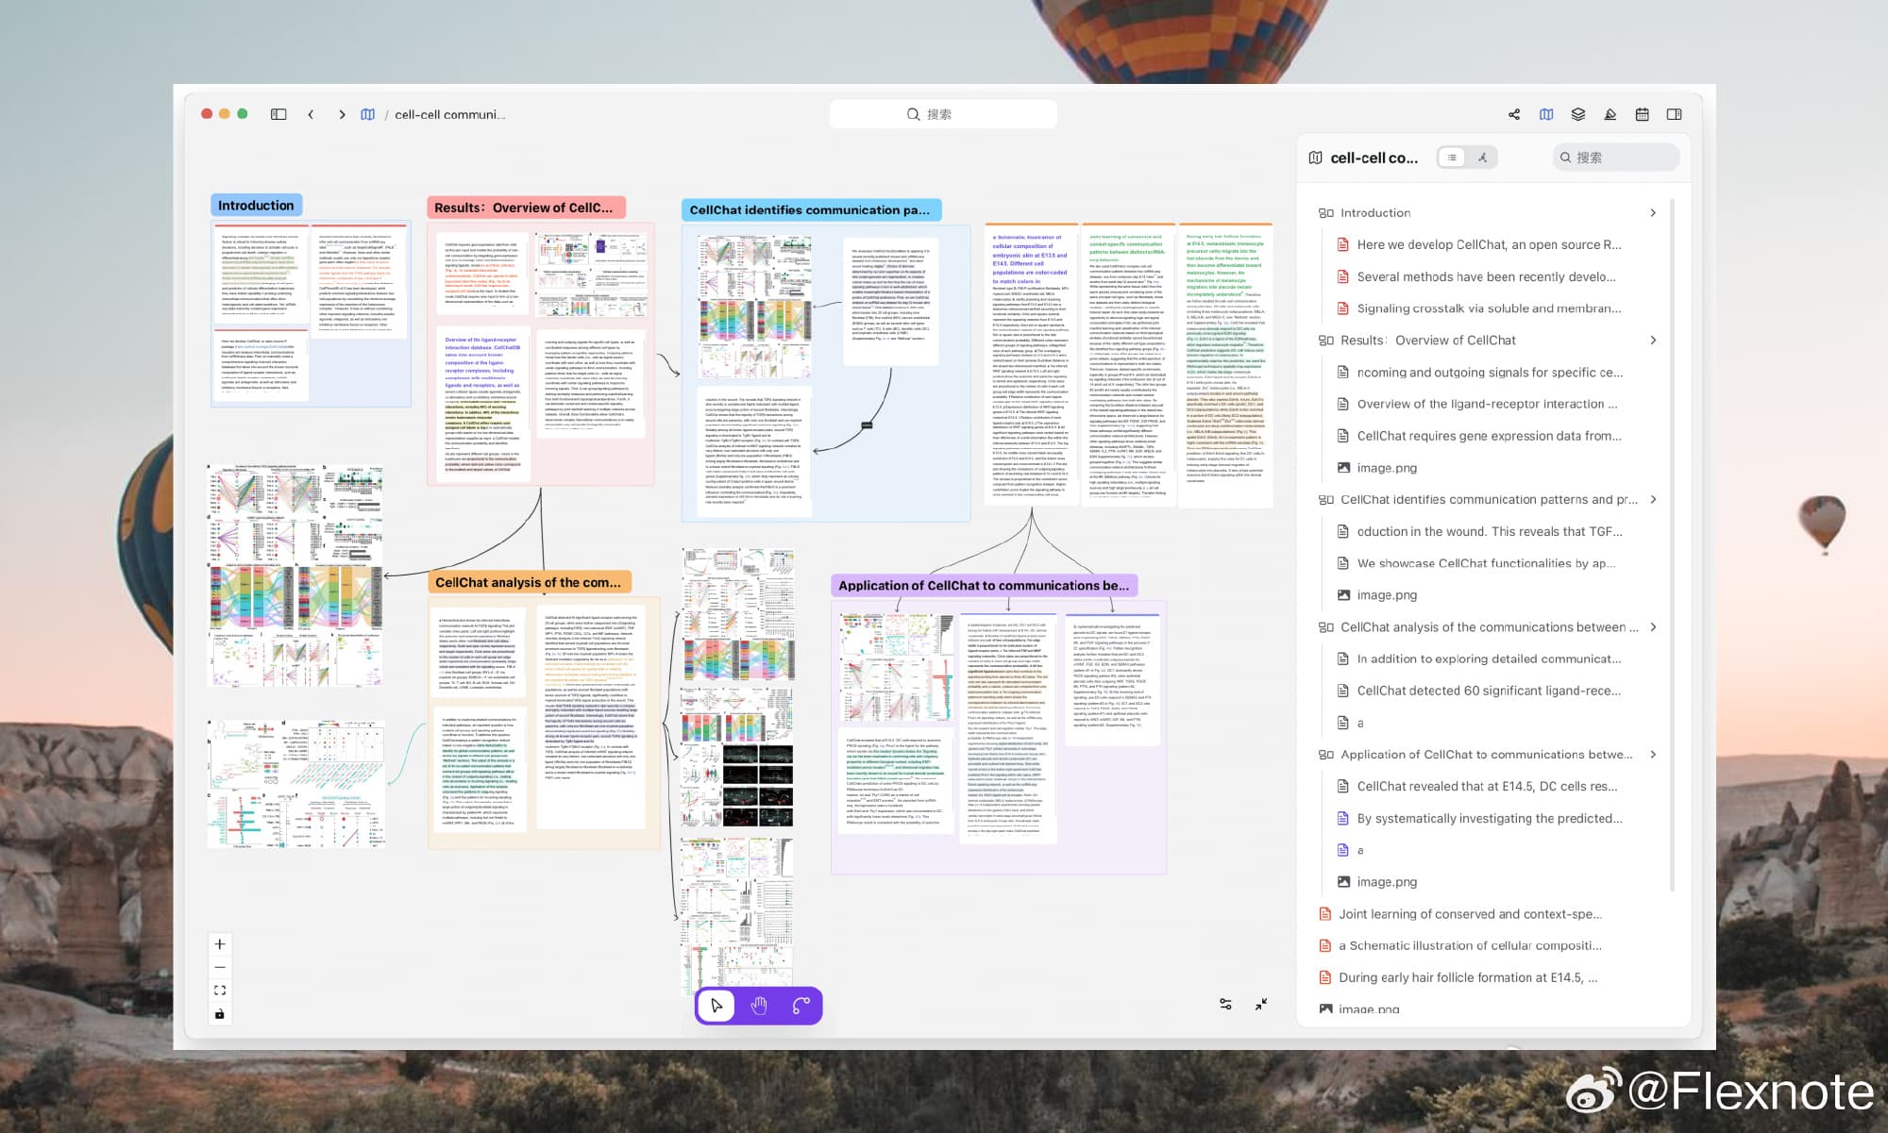
Task: Open the map icon in the breadcrumb
Action: (x=368, y=114)
